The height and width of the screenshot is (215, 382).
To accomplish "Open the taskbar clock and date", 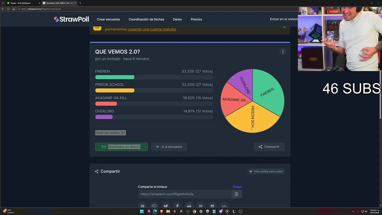I will pyautogui.click(x=375, y=211).
